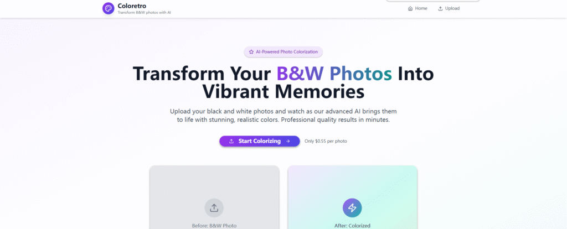567x229 pixels.
Task: Click the right arrow on Start Colorizing
Action: point(288,141)
